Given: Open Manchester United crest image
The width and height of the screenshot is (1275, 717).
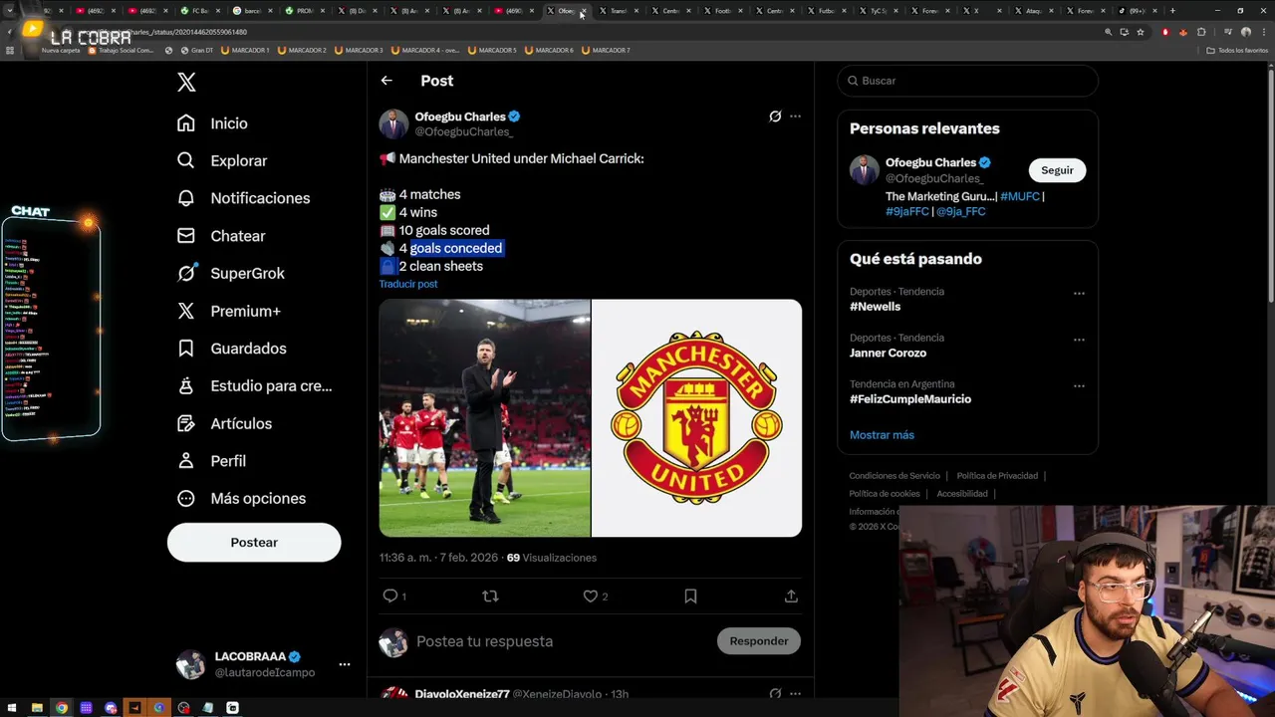Looking at the screenshot, I should 696,418.
